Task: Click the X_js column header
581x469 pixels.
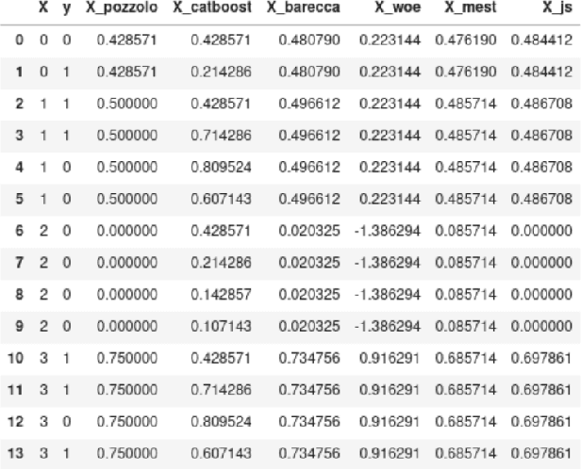Action: pyautogui.click(x=557, y=8)
